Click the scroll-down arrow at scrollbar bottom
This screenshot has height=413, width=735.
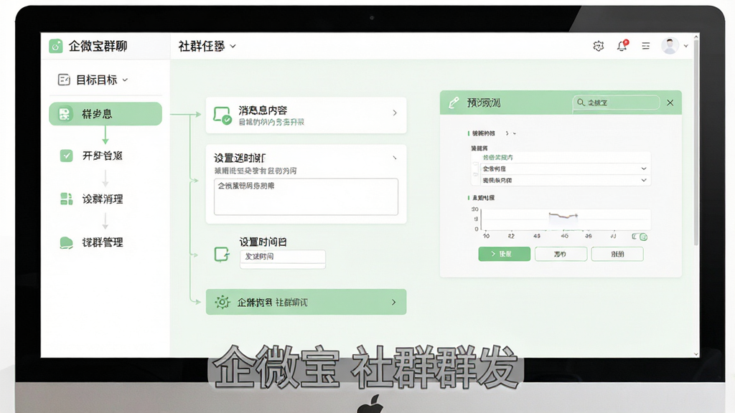[696, 354]
